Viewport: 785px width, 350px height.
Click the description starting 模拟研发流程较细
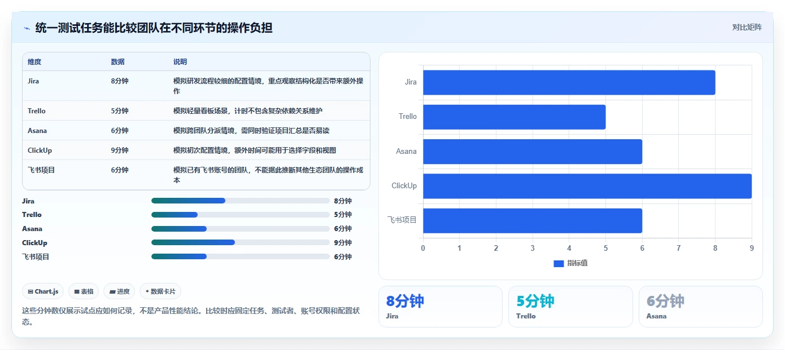point(268,86)
